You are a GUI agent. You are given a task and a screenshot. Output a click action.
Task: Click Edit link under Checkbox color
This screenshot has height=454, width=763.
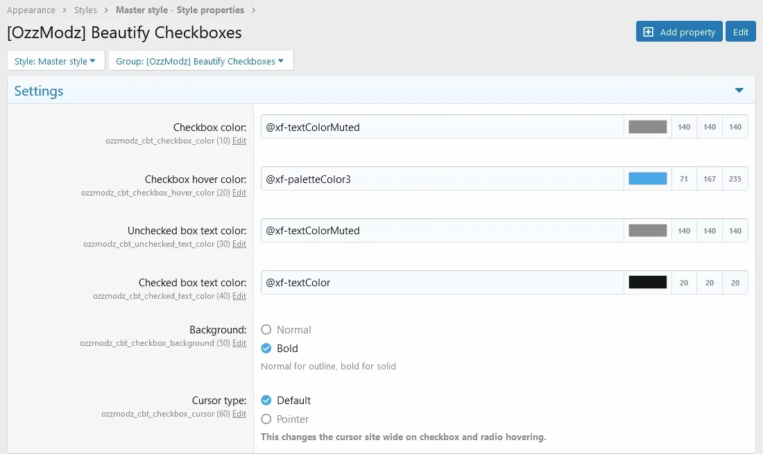coord(239,141)
